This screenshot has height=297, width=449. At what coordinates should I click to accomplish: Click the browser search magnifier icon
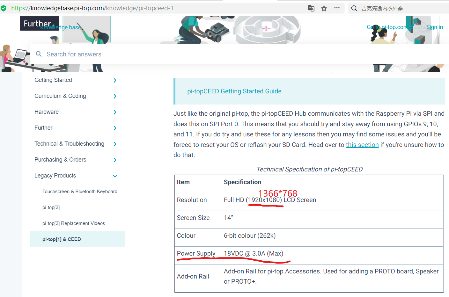(x=354, y=8)
